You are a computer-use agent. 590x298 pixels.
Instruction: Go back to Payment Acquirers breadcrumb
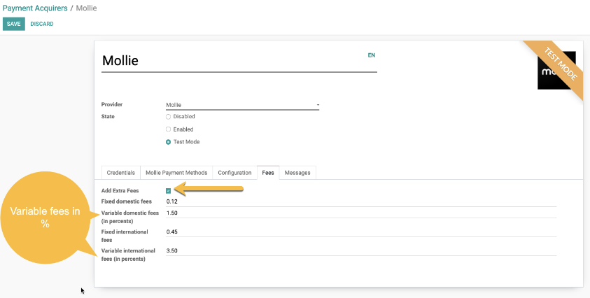35,8
